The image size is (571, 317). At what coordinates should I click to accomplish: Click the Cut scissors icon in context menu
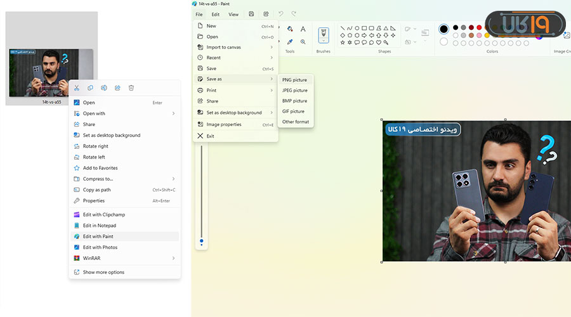76,88
